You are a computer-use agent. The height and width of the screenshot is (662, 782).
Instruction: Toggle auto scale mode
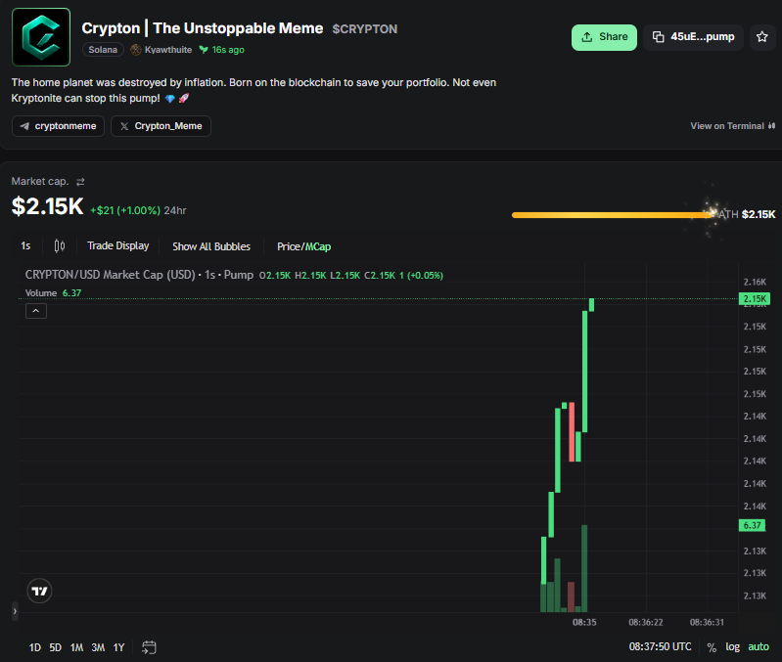pos(759,646)
